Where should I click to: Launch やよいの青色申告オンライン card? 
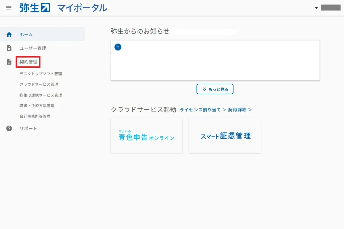[146, 135]
